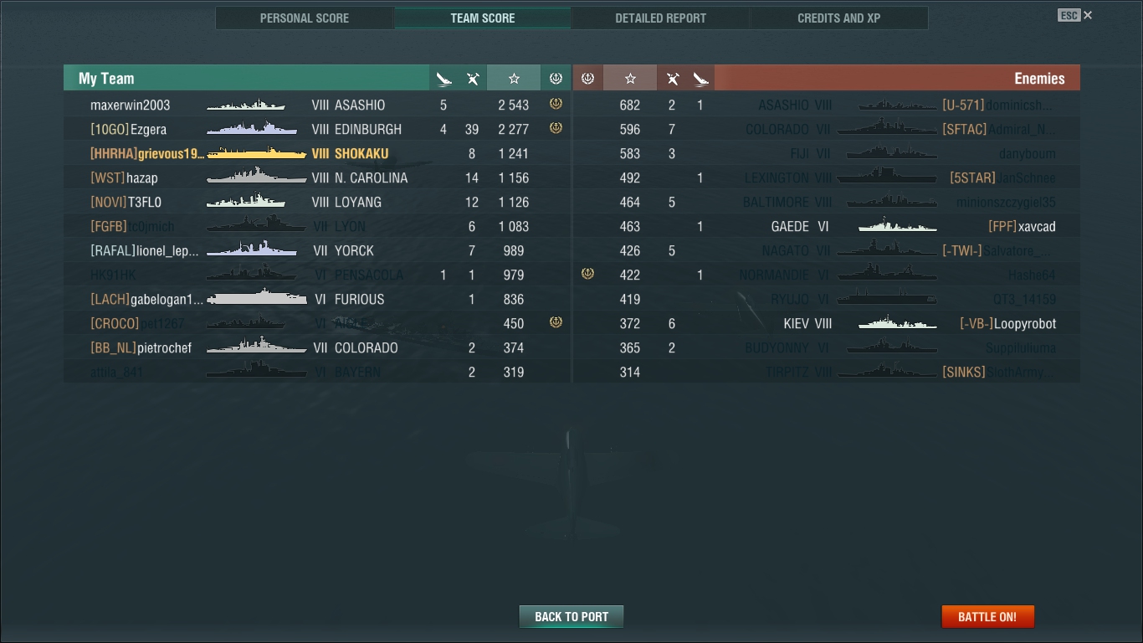Click the Back to Port button
Screen dimensions: 1143x643
[571, 617]
